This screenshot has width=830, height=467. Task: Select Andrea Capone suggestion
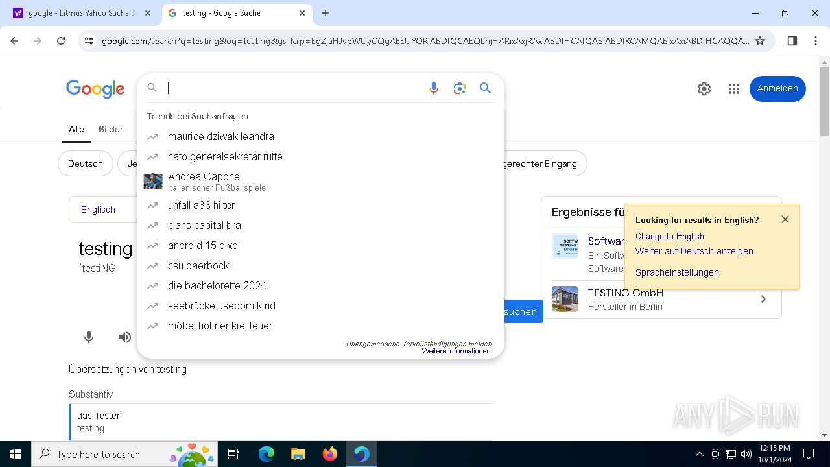pos(320,181)
